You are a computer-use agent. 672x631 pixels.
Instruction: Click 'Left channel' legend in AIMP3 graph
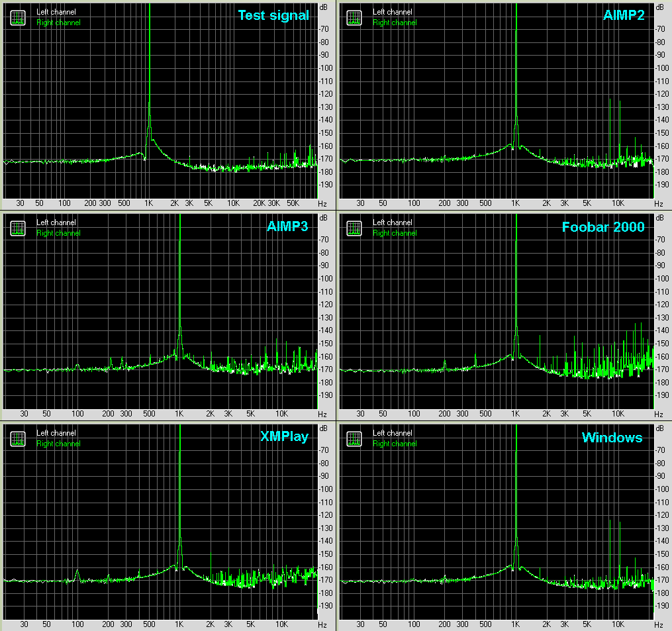[x=56, y=222]
